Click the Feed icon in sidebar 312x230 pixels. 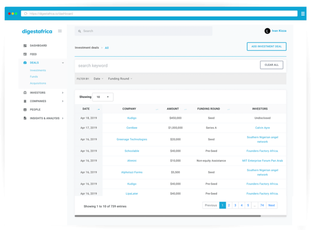(25, 54)
